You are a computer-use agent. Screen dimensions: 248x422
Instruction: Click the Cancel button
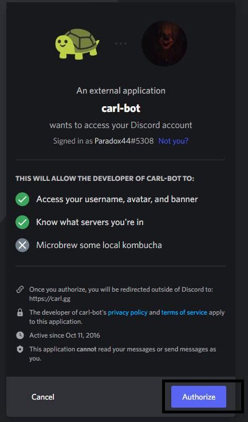tap(43, 397)
